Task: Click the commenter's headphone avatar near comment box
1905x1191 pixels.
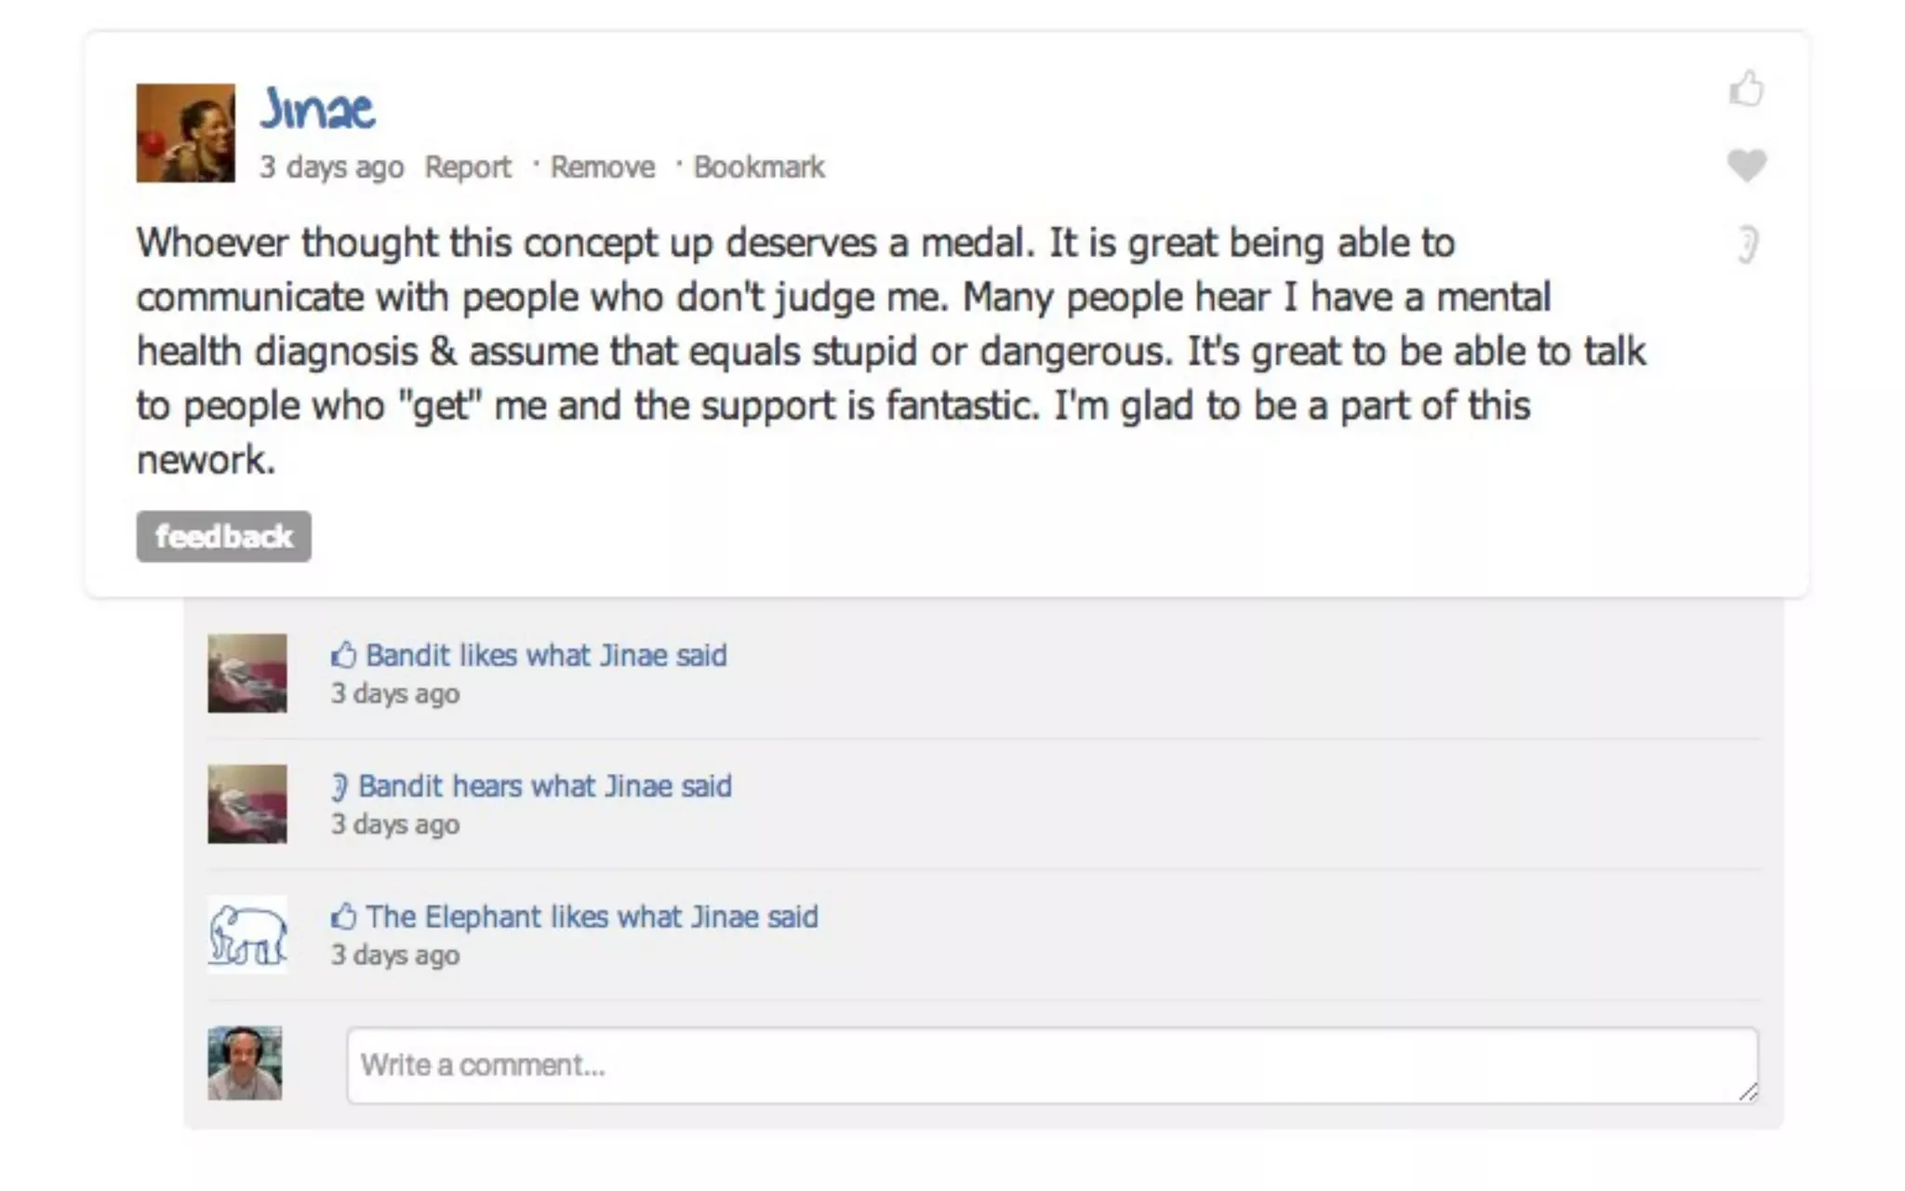Action: click(245, 1064)
